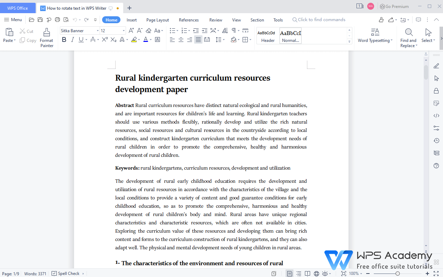Expand the font size dropdown

[123, 30]
